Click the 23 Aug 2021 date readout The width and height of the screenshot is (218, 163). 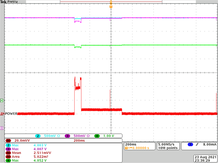coord(205,157)
